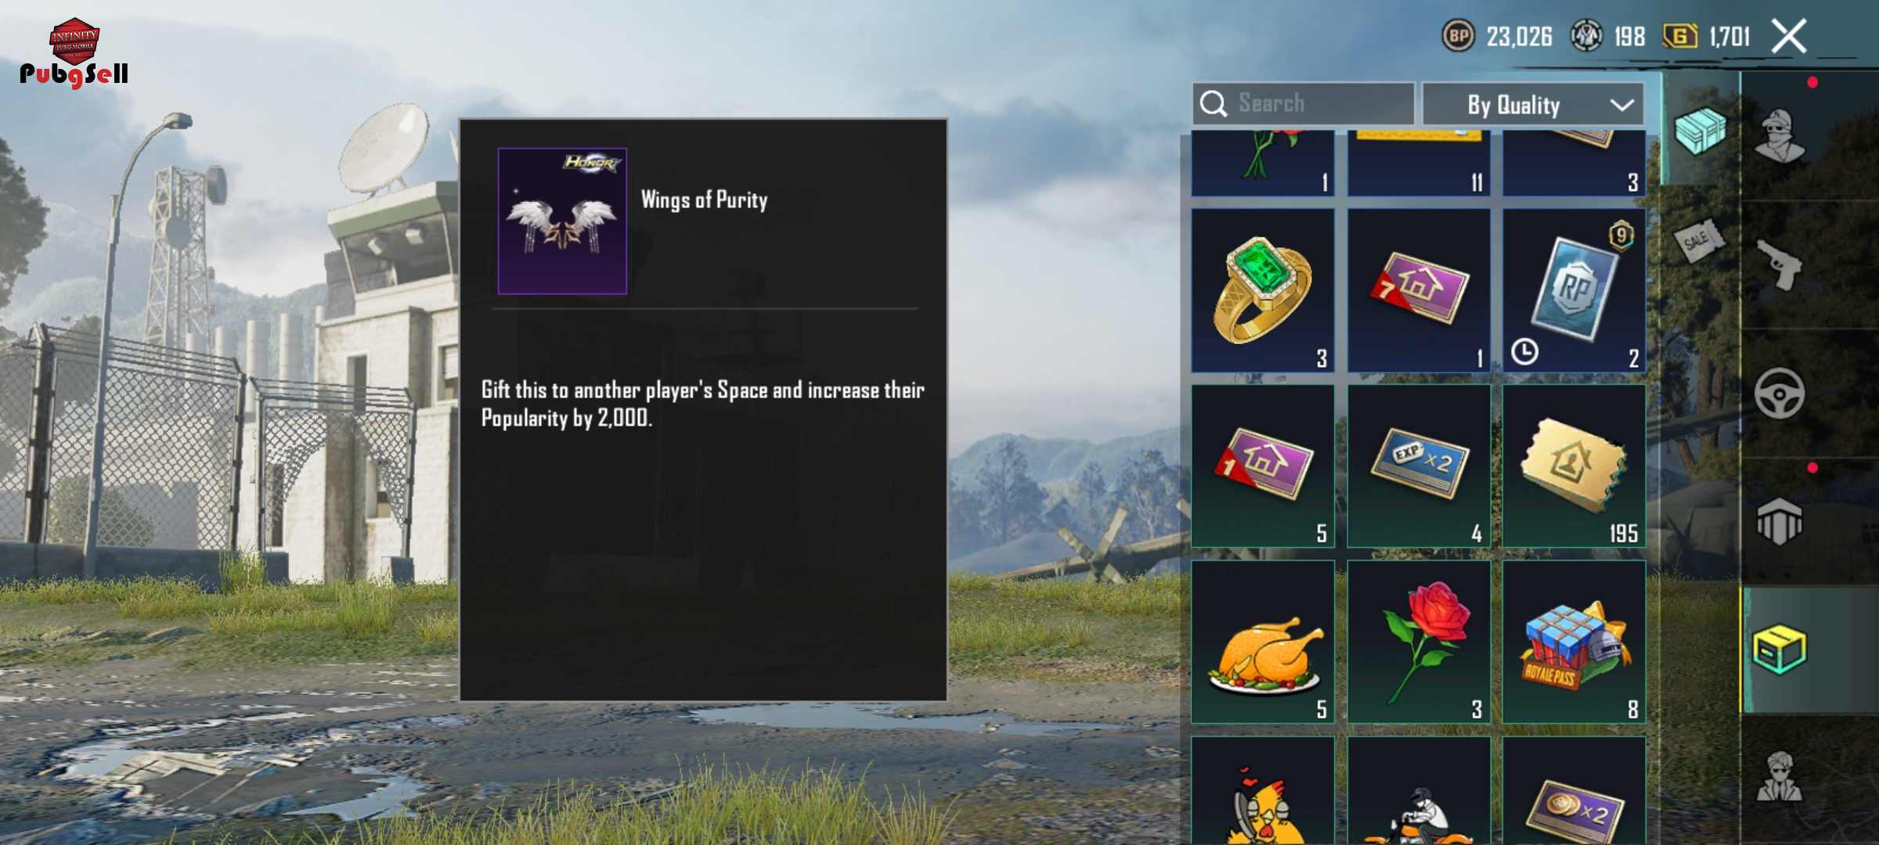Screen dimensions: 1879x845
Task: Close the inventory with X
Action: 1789,37
